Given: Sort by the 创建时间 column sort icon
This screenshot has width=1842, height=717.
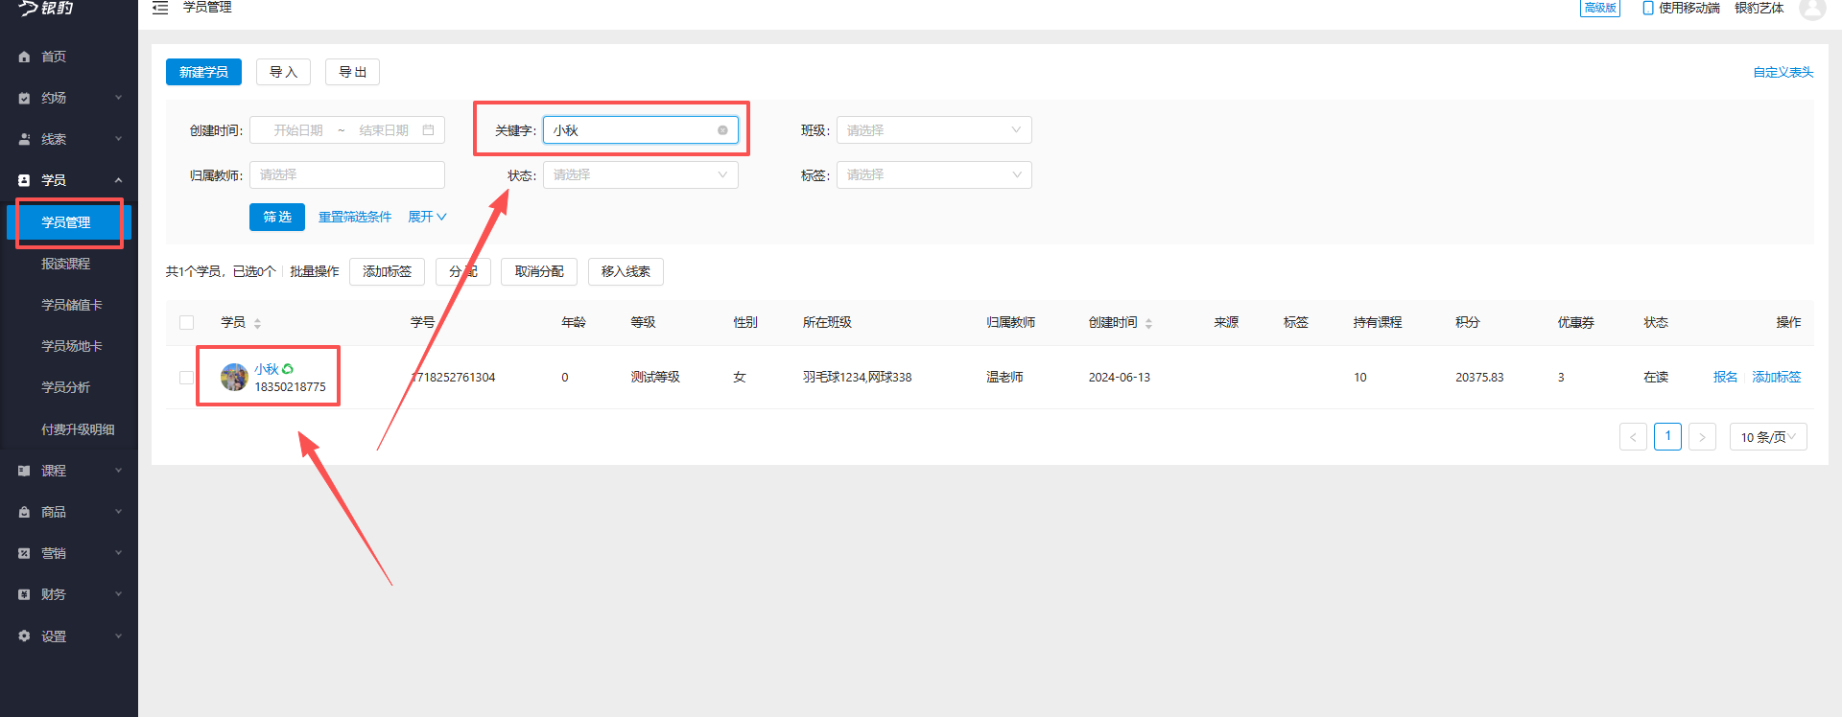Looking at the screenshot, I should [x=1148, y=323].
